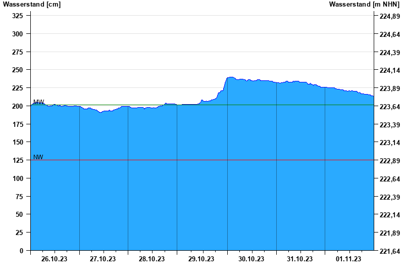
Task: Click the 300 value on left axis
Action: 18,34
